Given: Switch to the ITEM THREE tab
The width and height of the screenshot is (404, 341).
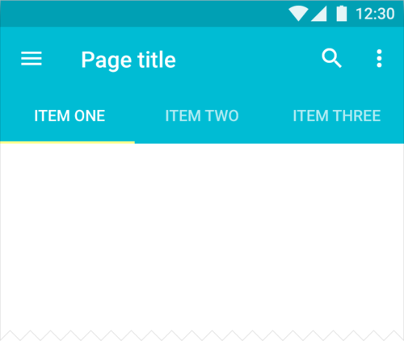Looking at the screenshot, I should 337,116.
